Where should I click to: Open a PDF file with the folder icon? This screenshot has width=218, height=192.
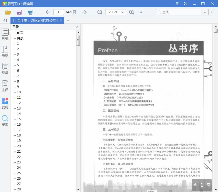click(8, 12)
